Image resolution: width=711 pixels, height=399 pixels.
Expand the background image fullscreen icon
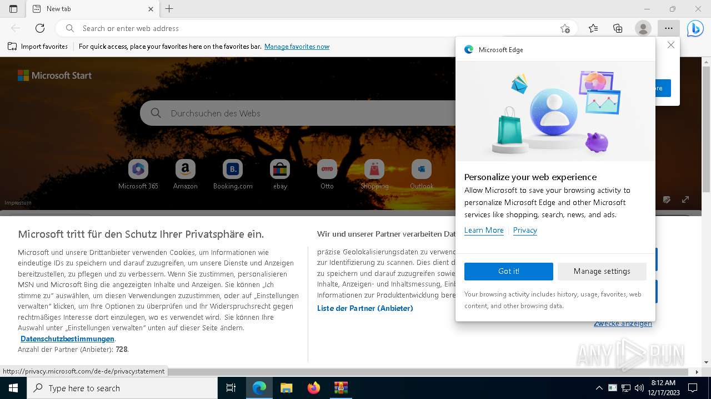coord(685,199)
